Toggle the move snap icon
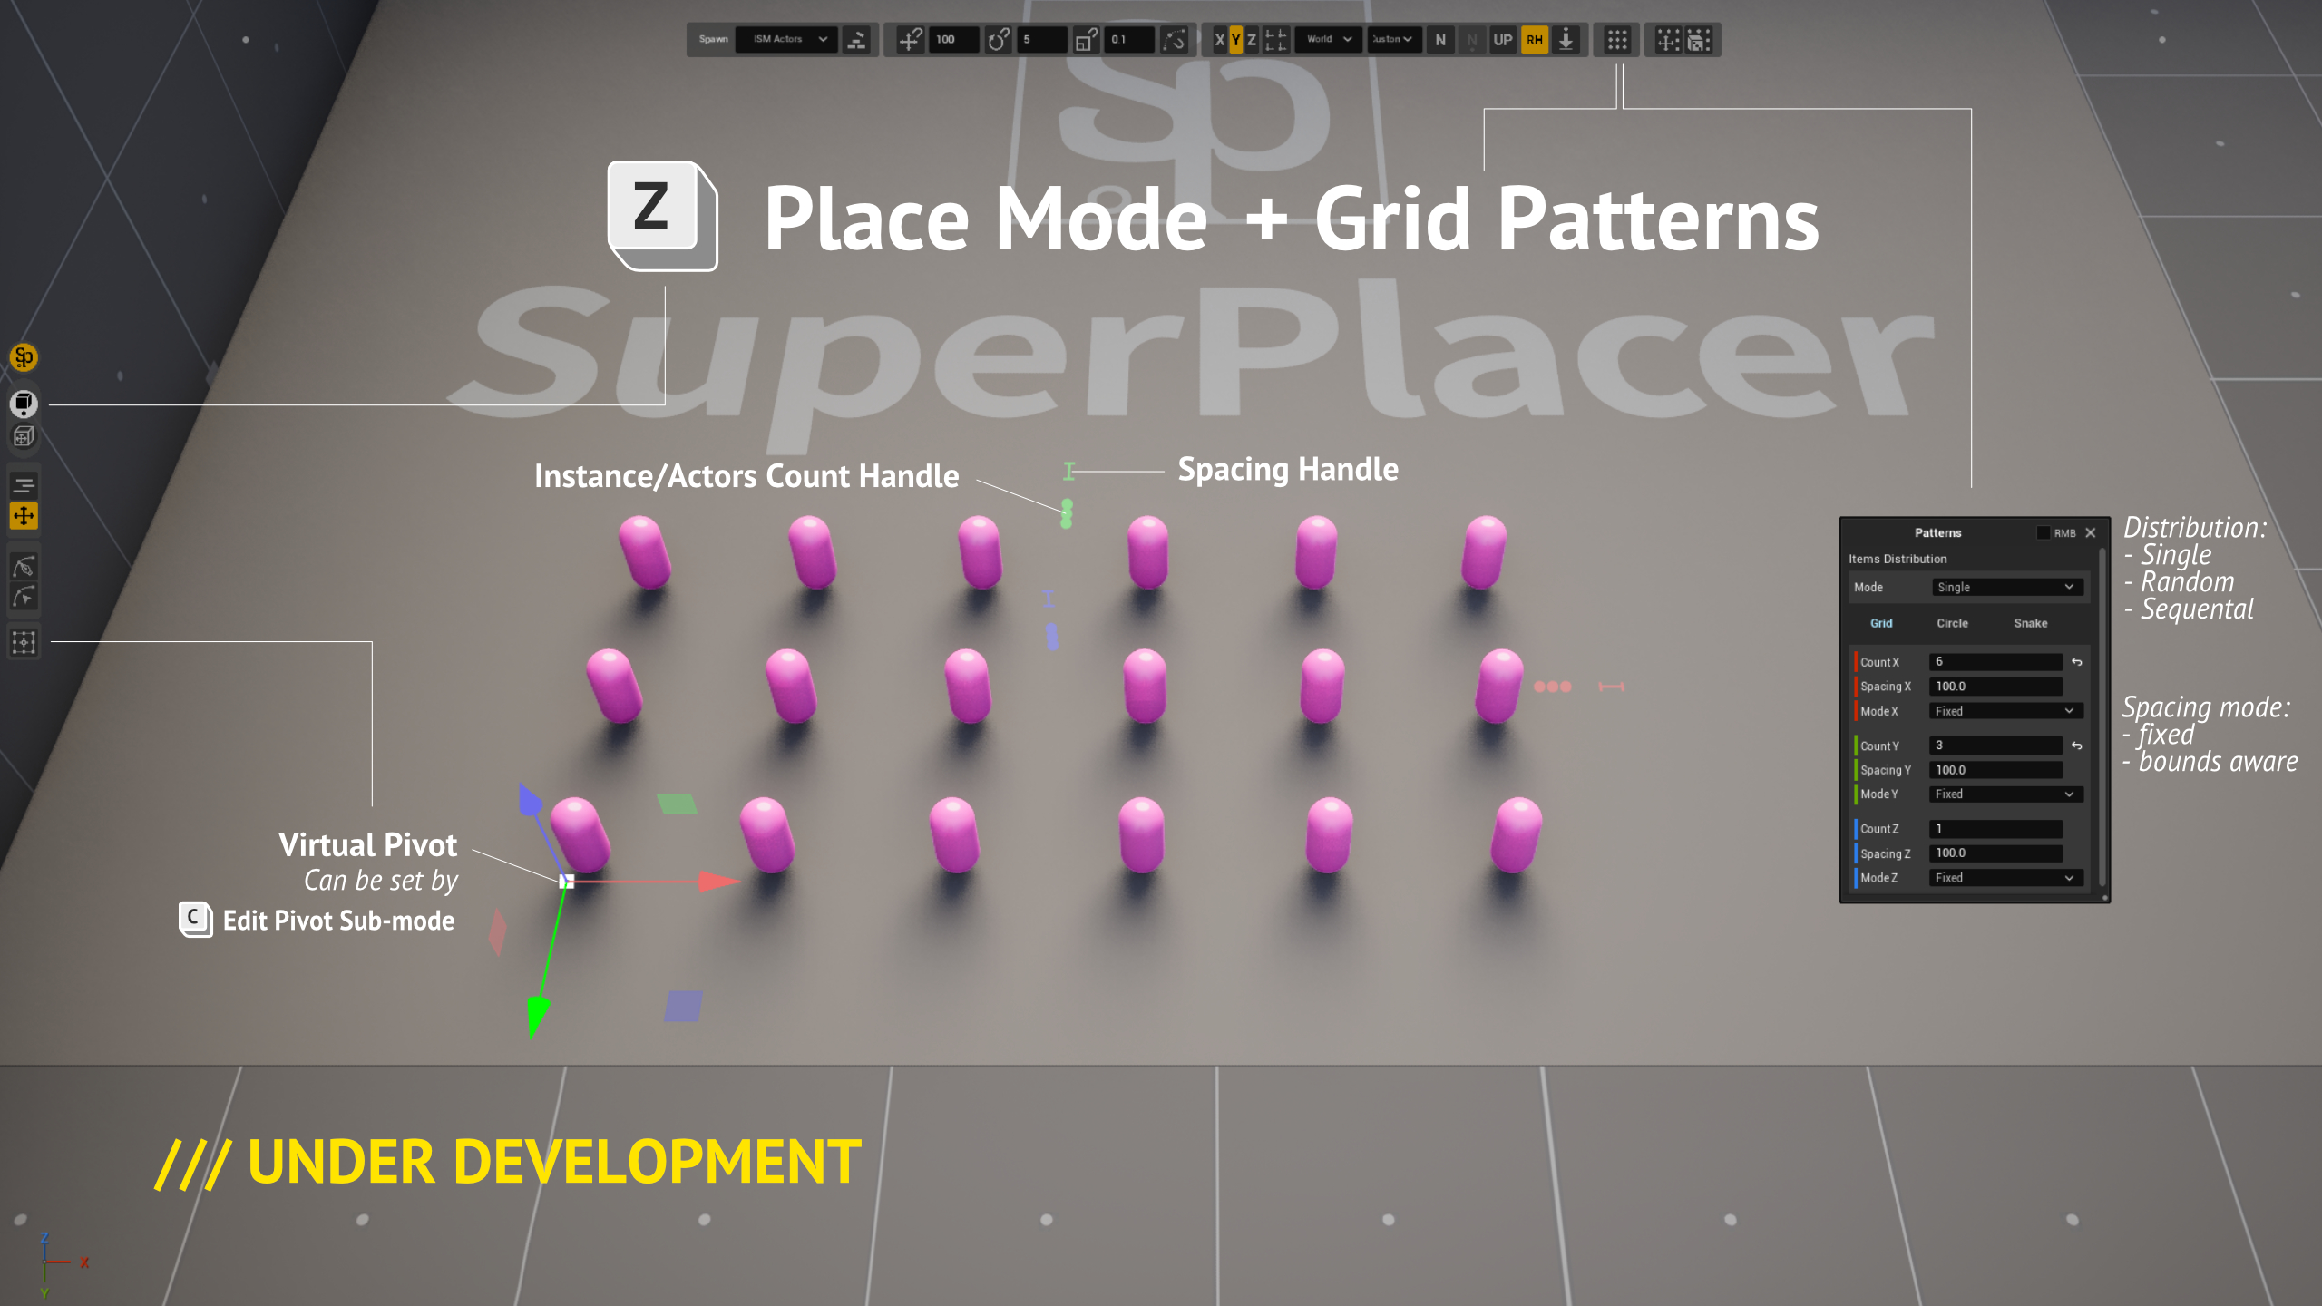Viewport: 2322px width, 1306px height. click(910, 39)
